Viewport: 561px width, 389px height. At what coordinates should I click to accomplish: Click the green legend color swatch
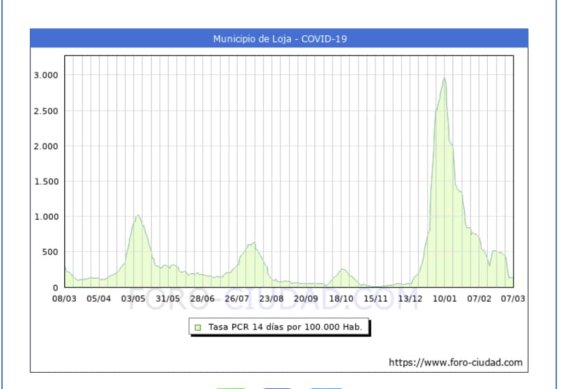pos(198,327)
